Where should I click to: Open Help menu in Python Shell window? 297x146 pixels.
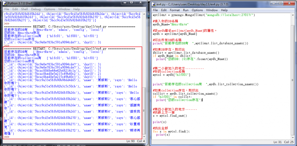(x=76, y=9)
